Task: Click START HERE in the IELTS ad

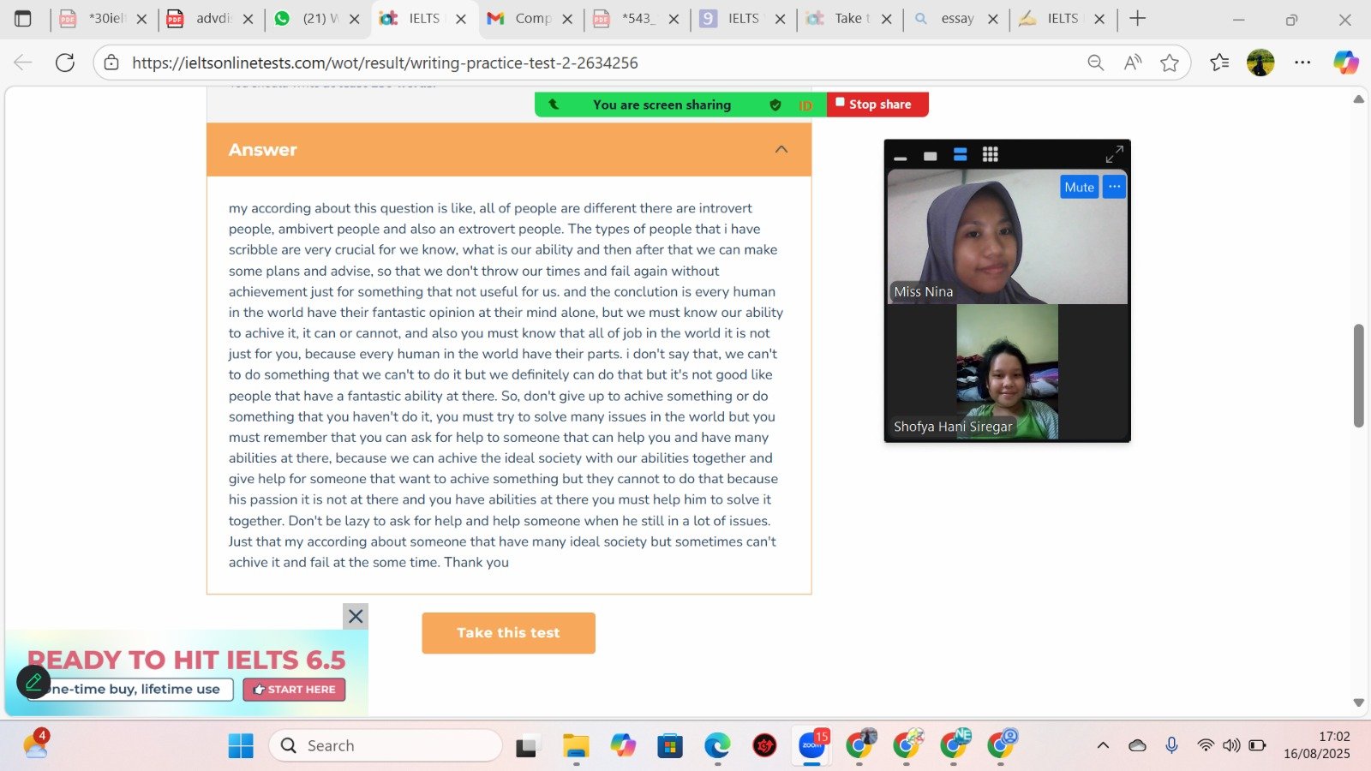Action: [x=295, y=690]
